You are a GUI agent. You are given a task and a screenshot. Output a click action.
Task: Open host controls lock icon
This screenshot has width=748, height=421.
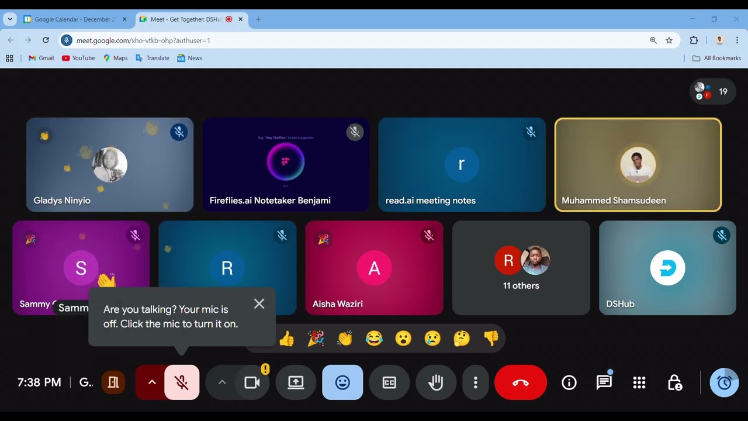(674, 382)
